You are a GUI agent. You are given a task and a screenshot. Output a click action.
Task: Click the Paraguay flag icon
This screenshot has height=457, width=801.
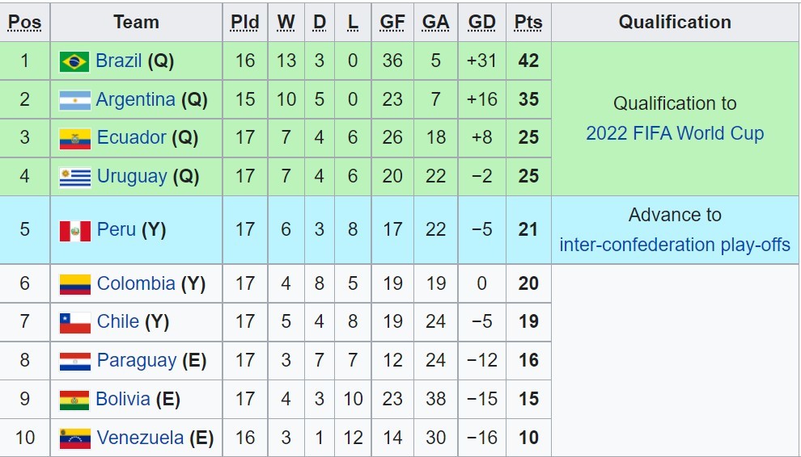tap(74, 361)
